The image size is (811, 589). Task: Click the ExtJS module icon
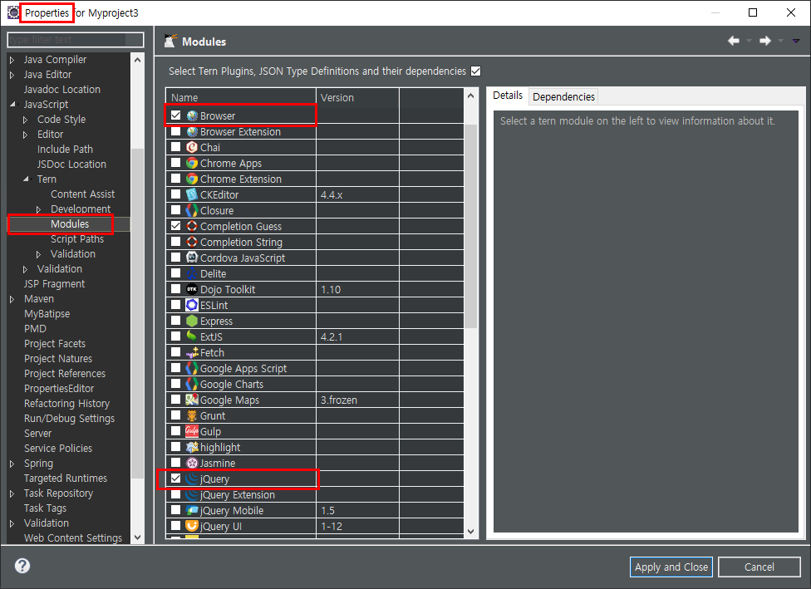point(192,336)
